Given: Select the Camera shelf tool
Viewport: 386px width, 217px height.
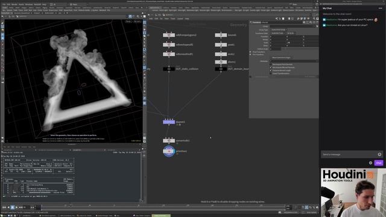Looking at the screenshot, I should tap(155, 10).
